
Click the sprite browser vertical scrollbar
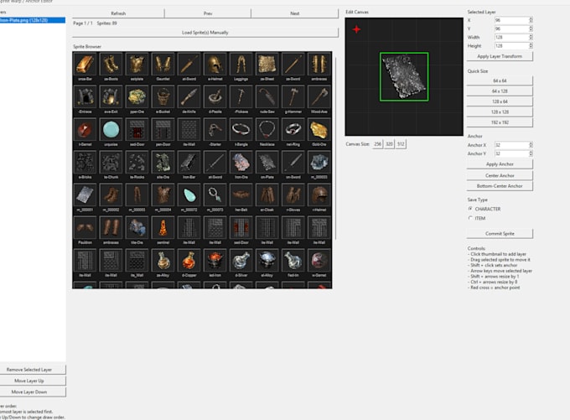[335, 148]
